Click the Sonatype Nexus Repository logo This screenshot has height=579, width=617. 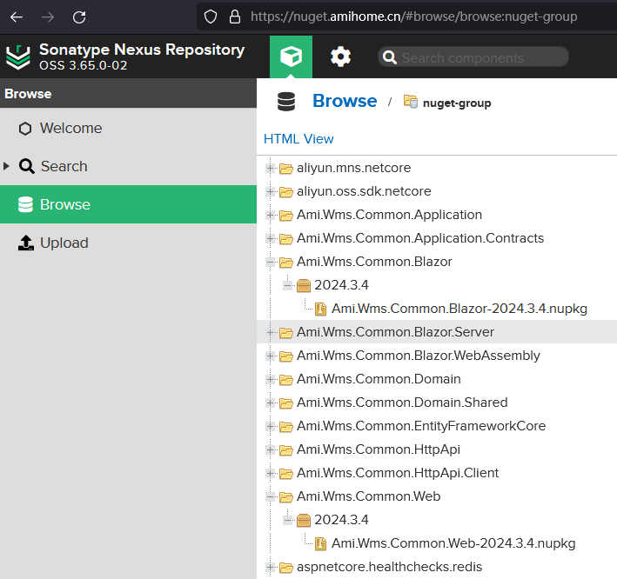(17, 57)
